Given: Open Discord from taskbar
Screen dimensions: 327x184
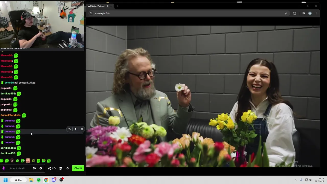Looking at the screenshot, I should tap(54, 180).
